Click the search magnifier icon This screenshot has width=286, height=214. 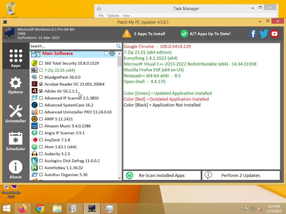(x=118, y=46)
